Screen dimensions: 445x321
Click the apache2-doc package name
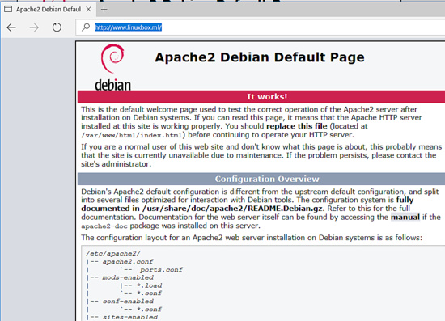point(104,226)
